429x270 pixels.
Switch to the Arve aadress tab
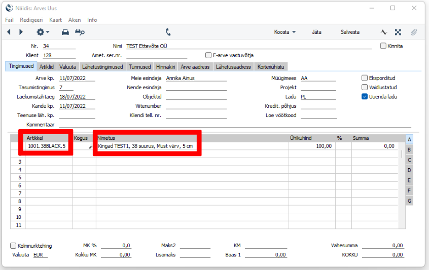[x=195, y=67]
